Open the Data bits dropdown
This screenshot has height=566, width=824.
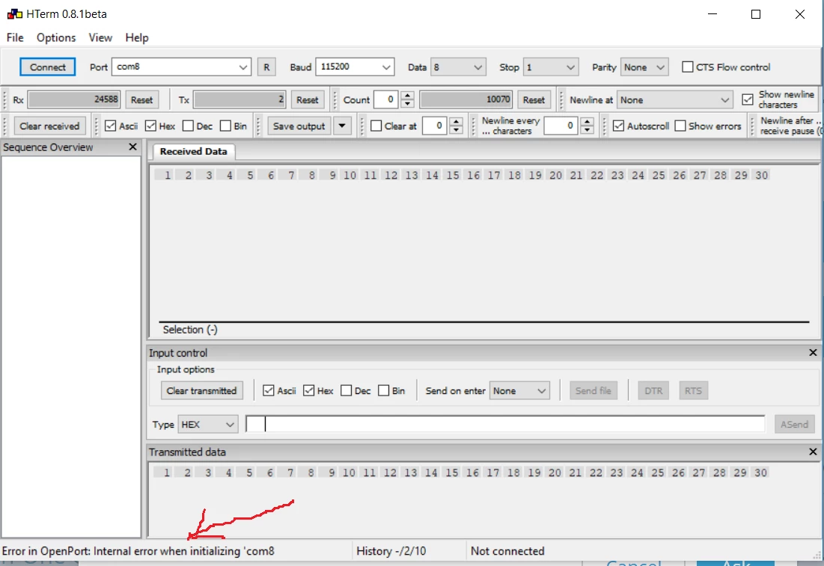click(x=457, y=67)
